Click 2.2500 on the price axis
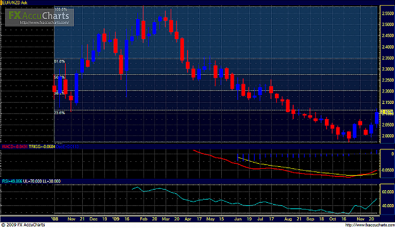Image resolution: width=395 pixels, height=228 pixels. [x=387, y=80]
